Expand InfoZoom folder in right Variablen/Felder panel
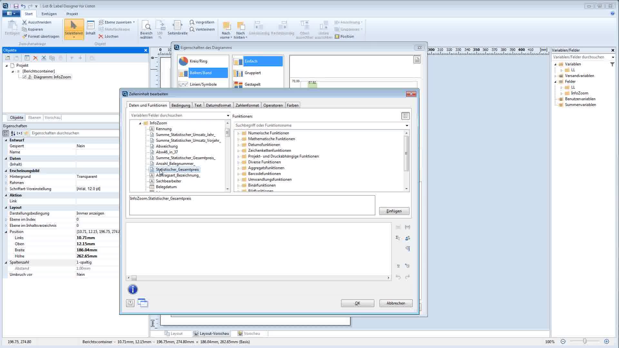 pos(561,93)
